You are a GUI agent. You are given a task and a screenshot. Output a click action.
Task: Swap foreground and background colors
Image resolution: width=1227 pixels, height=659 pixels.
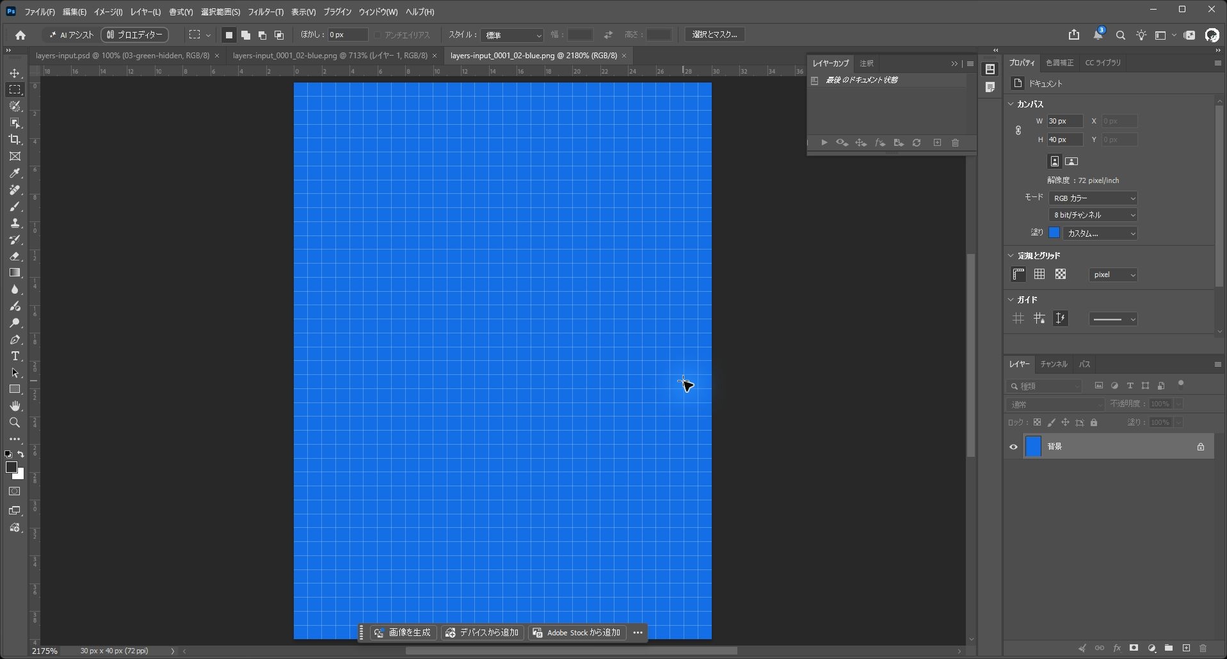coord(20,454)
